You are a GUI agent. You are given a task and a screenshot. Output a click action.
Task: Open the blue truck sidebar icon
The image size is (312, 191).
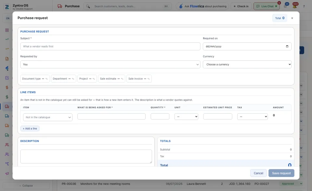point(7,116)
